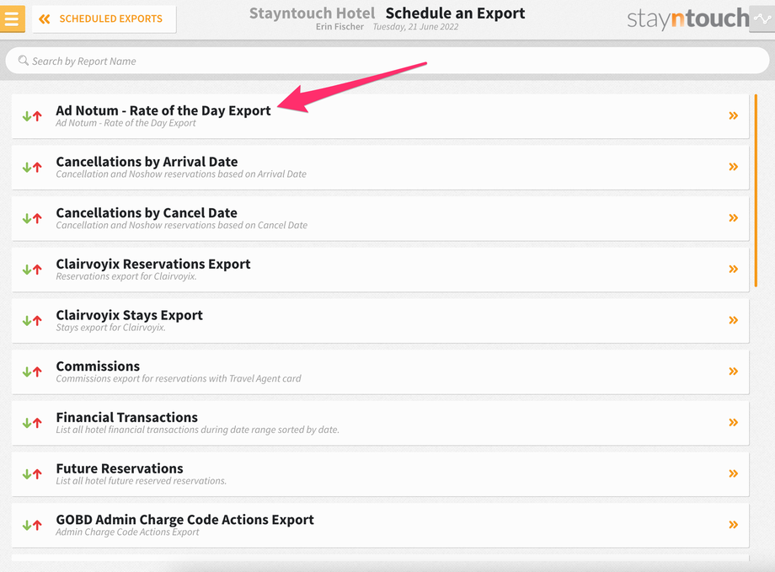The height and width of the screenshot is (572, 775).
Task: Select Financial Transactions title
Action: click(x=126, y=417)
